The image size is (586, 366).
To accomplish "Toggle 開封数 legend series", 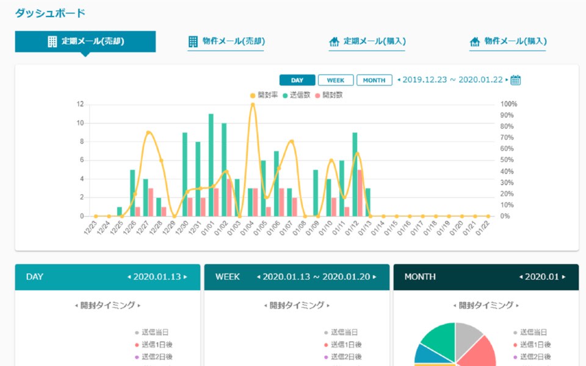I will pos(329,95).
